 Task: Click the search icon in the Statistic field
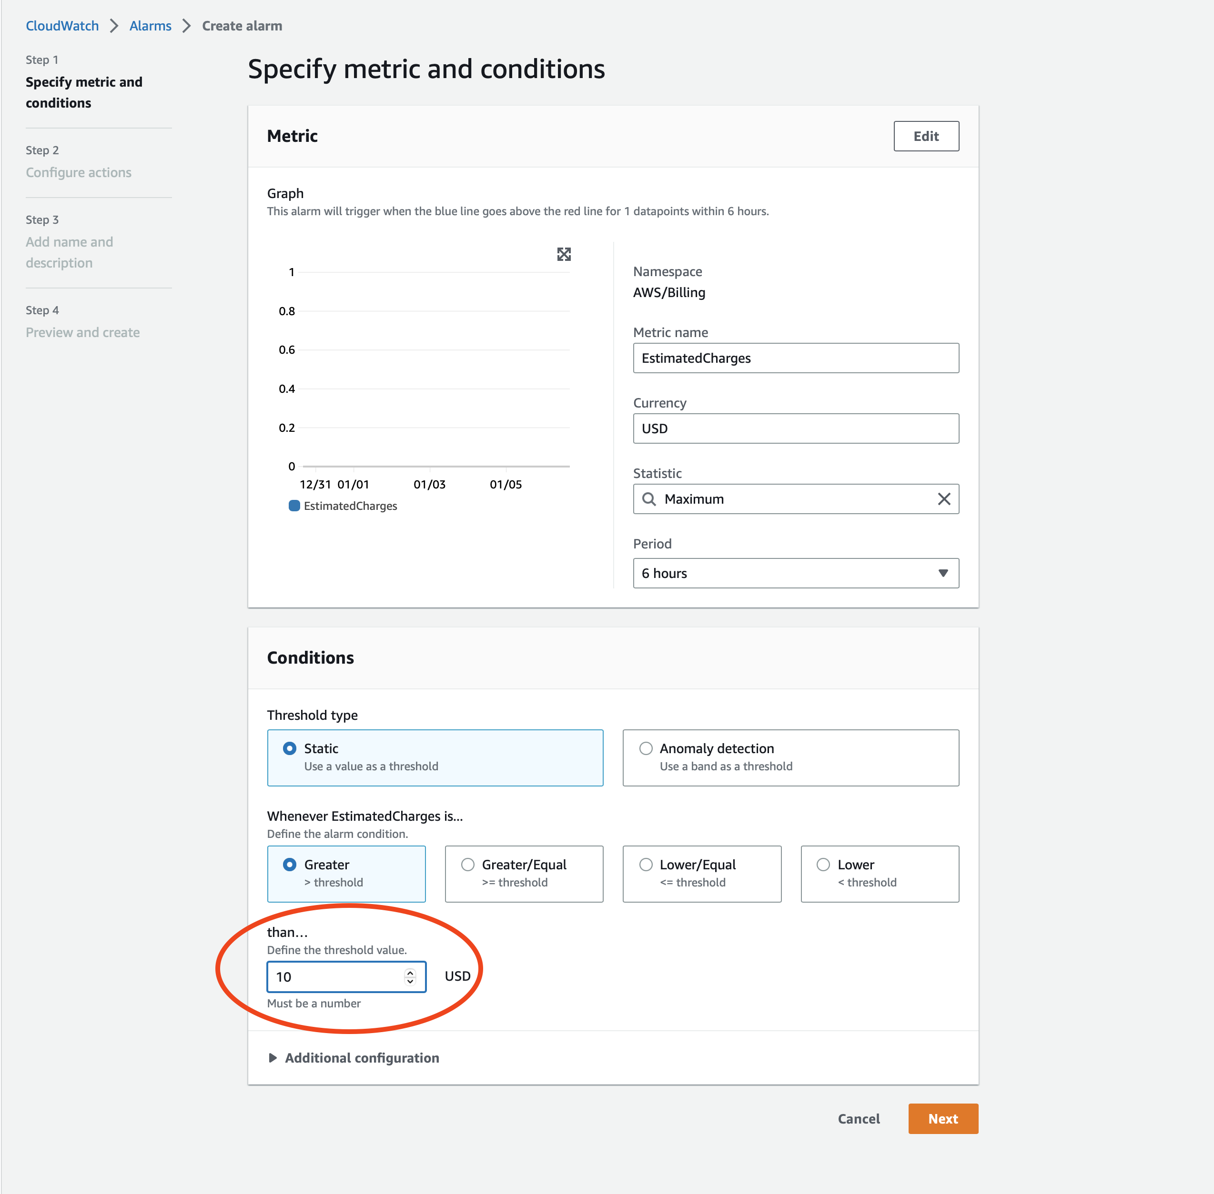tap(649, 498)
